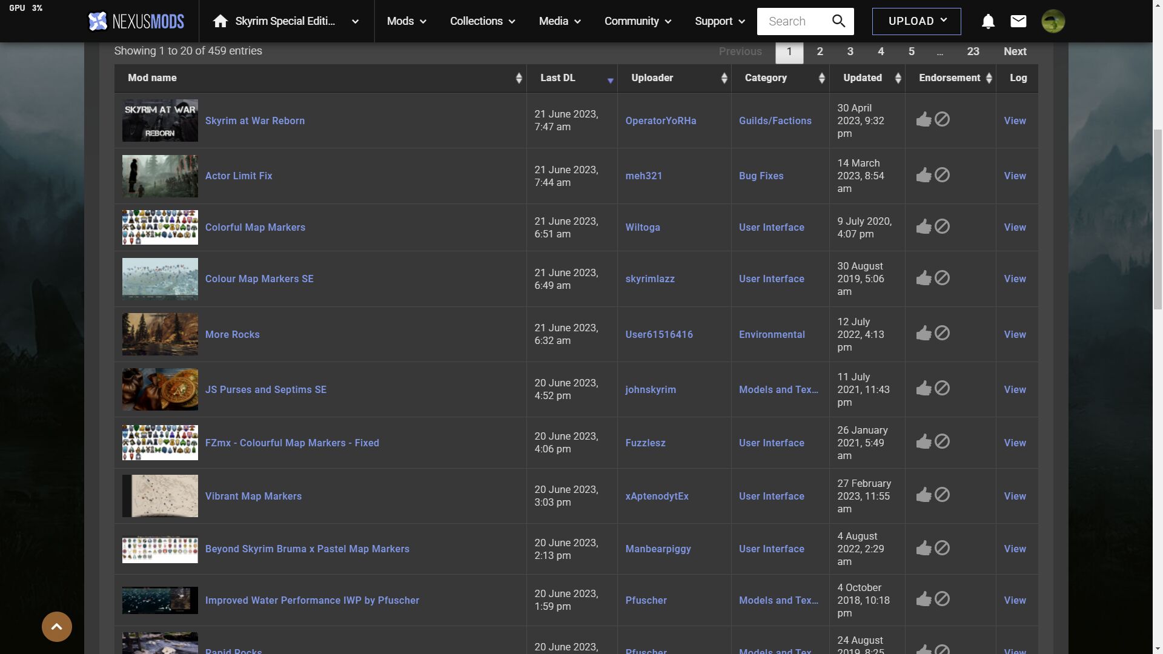
Task: Open the Environmental category link
Action: [x=772, y=335]
